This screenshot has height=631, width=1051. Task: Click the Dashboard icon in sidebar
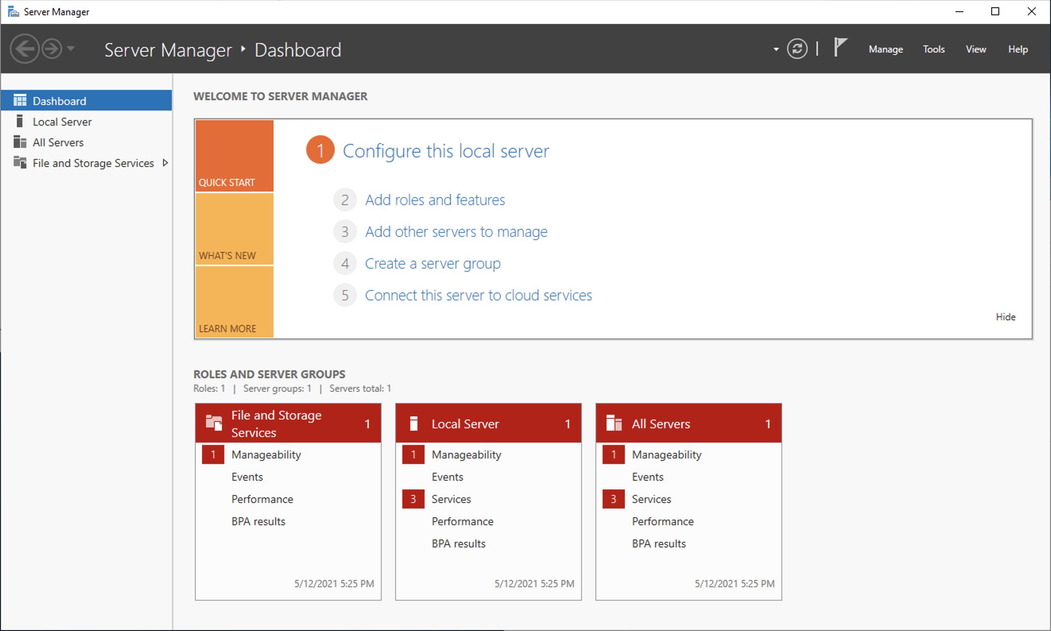coord(19,101)
